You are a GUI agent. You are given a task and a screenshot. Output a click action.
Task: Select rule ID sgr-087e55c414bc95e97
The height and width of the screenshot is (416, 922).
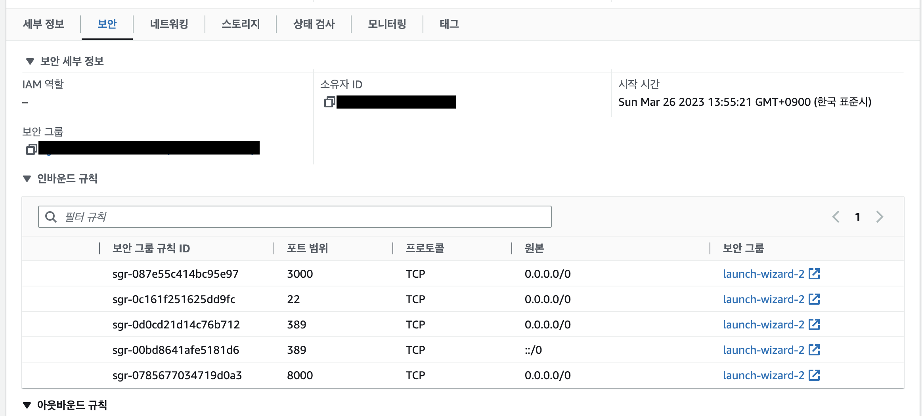click(176, 274)
